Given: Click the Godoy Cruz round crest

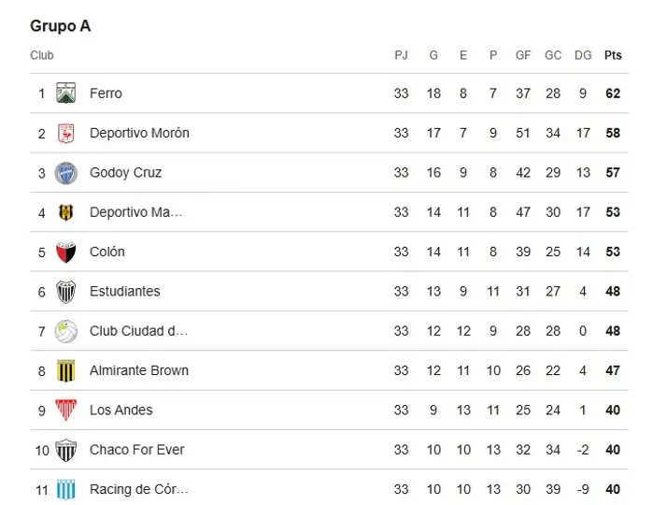Looking at the screenshot, I should pos(65,173).
